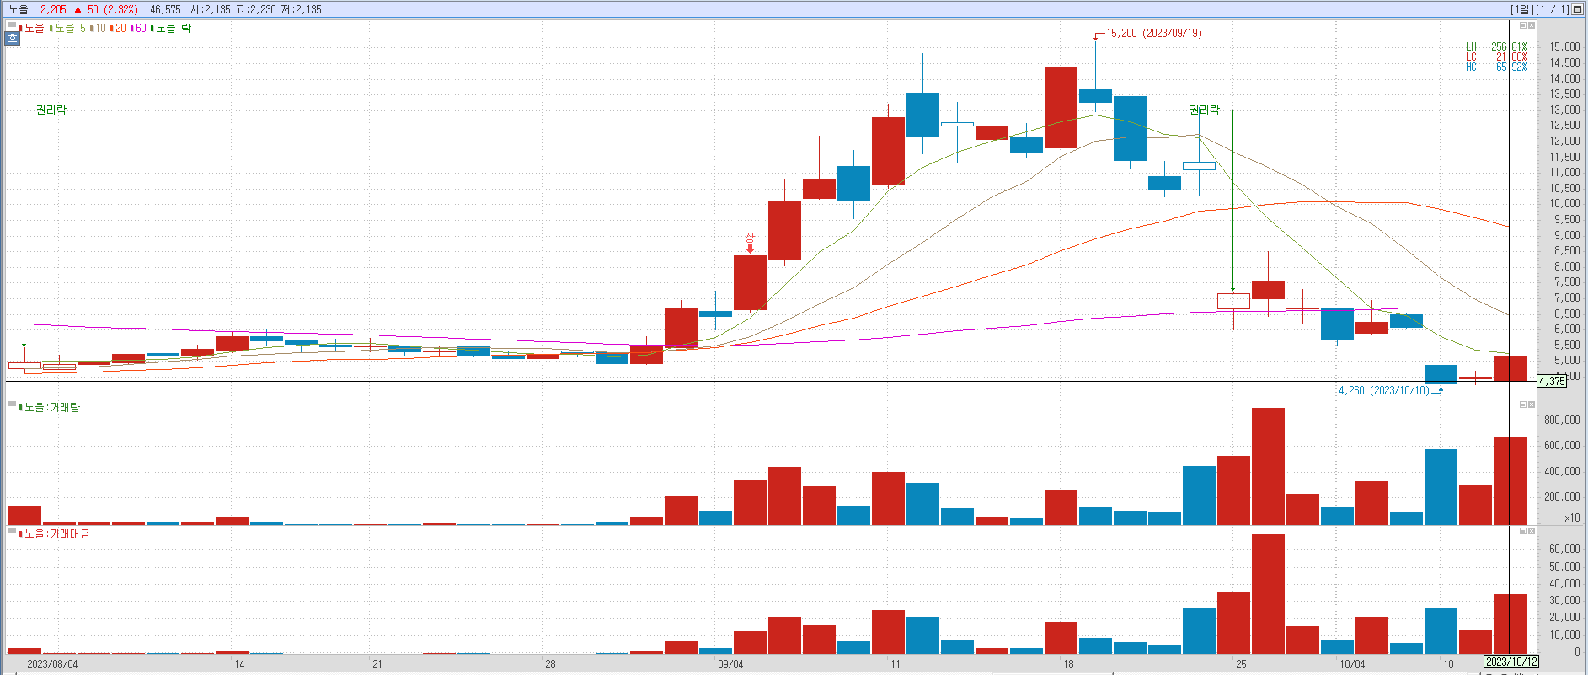
Task: Select the 60-day moving average legend
Action: (x=140, y=29)
